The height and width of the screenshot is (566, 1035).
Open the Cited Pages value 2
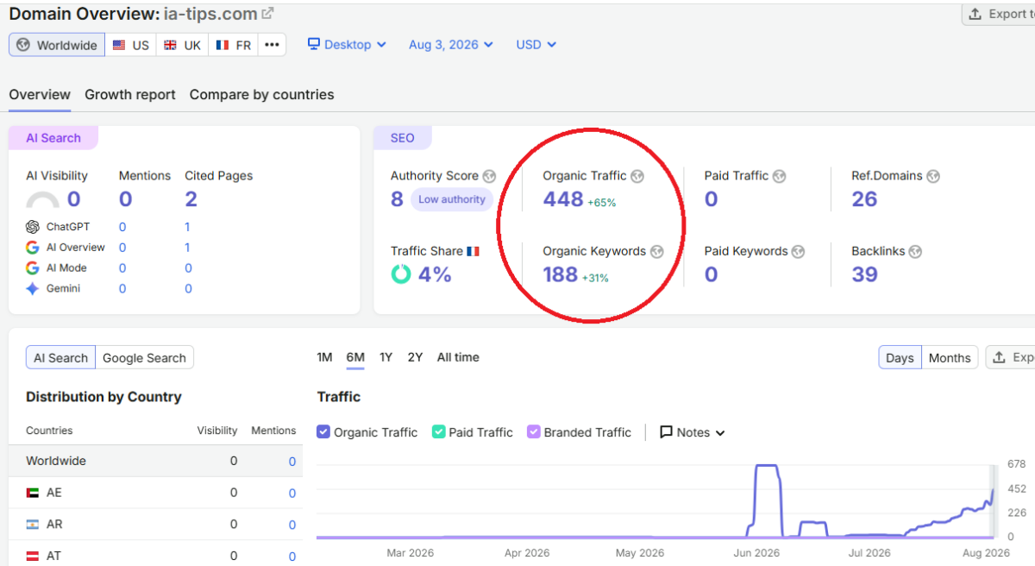point(191,199)
